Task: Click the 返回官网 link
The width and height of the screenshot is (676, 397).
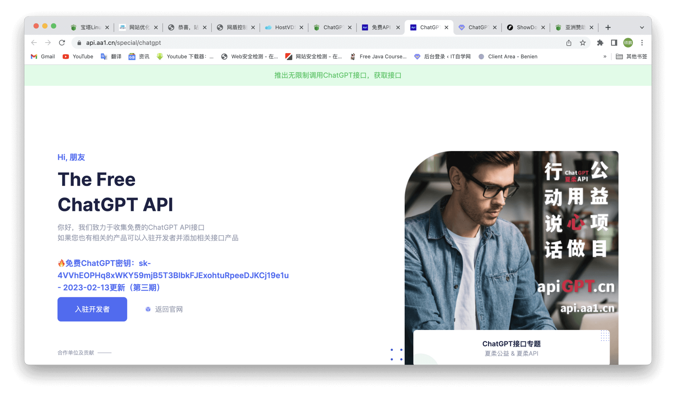Action: coord(168,309)
